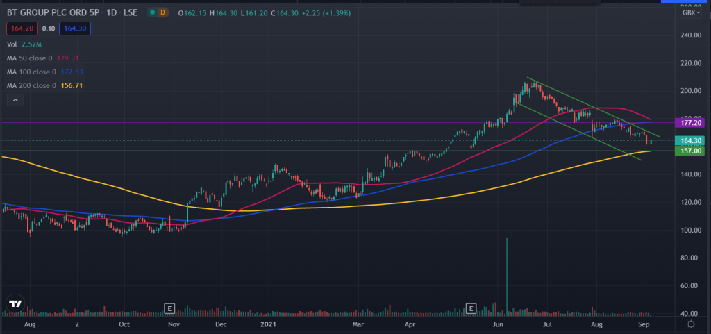Click the 0.10 spread value
This screenshot has height=334, width=711.
click(x=49, y=28)
